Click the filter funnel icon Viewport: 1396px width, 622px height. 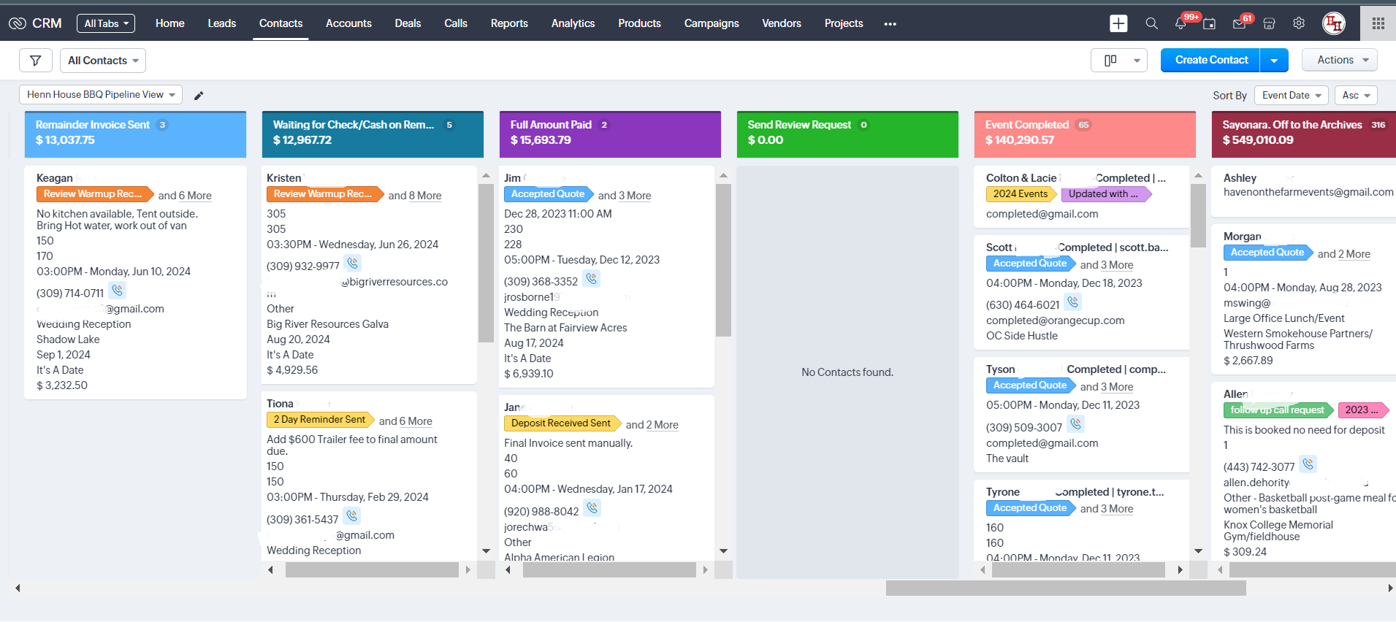(35, 61)
